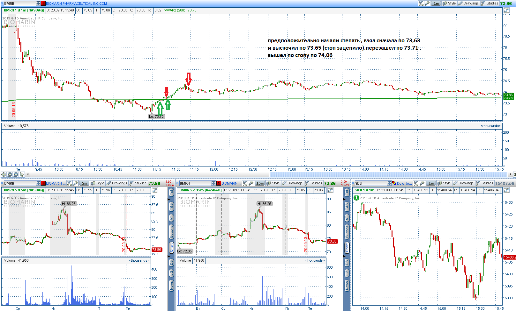
Task: Click the BMRN symbol input field in main chart
Action: coord(20,4)
